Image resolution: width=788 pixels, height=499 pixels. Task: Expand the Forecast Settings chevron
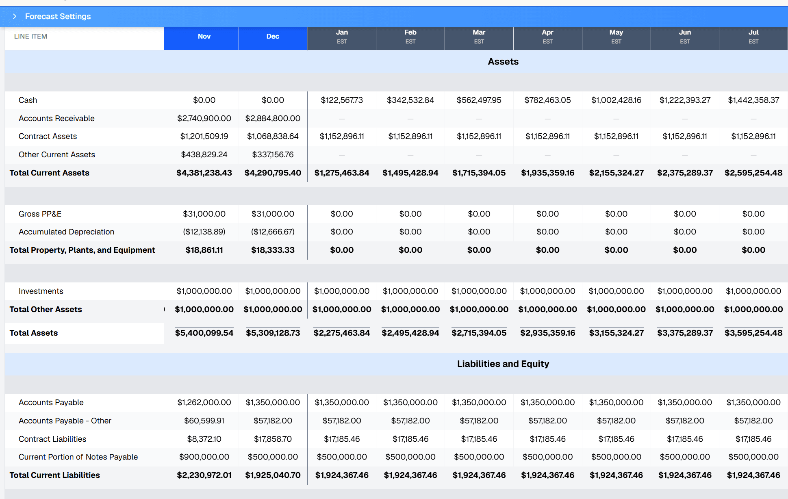[15, 16]
